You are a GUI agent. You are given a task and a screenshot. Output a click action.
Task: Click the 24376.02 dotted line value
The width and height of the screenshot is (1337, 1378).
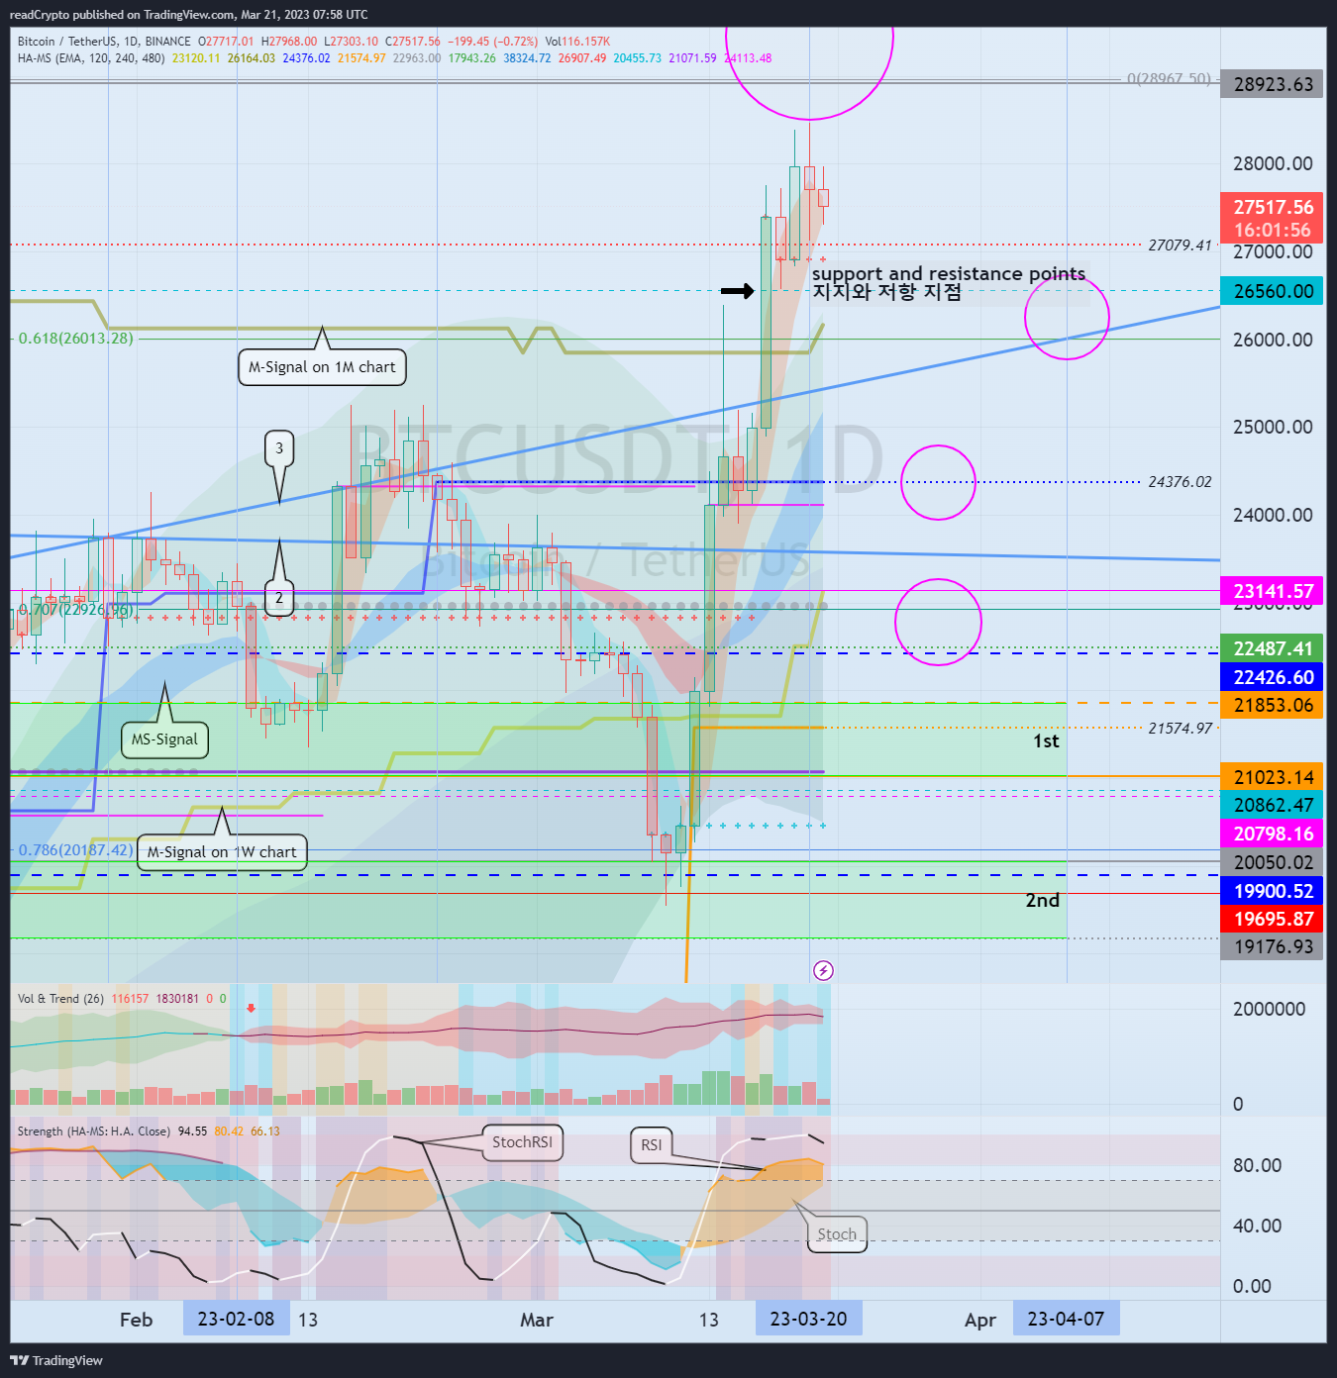(x=1180, y=482)
